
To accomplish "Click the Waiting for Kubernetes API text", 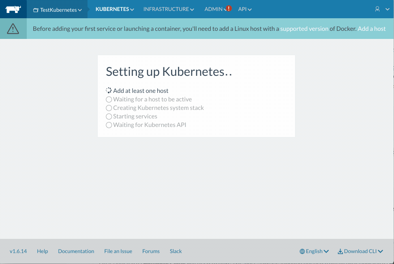I will click(150, 125).
